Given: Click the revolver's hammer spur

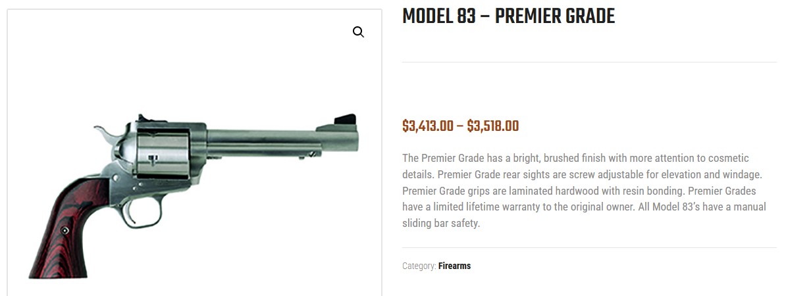Looking at the screenshot, I should tap(105, 131).
